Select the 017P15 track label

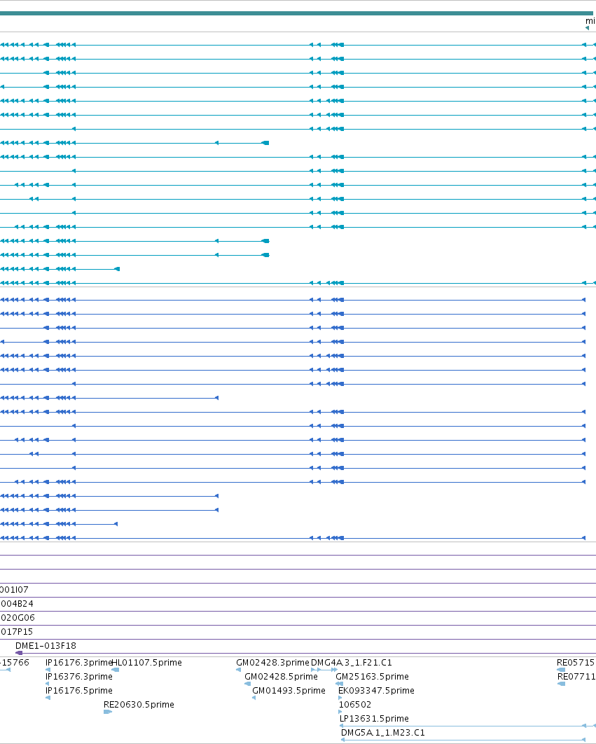[x=17, y=631]
